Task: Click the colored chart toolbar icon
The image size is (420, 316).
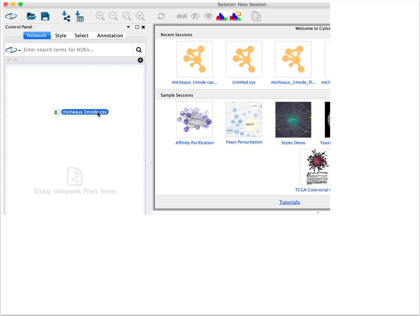Action: point(222,16)
